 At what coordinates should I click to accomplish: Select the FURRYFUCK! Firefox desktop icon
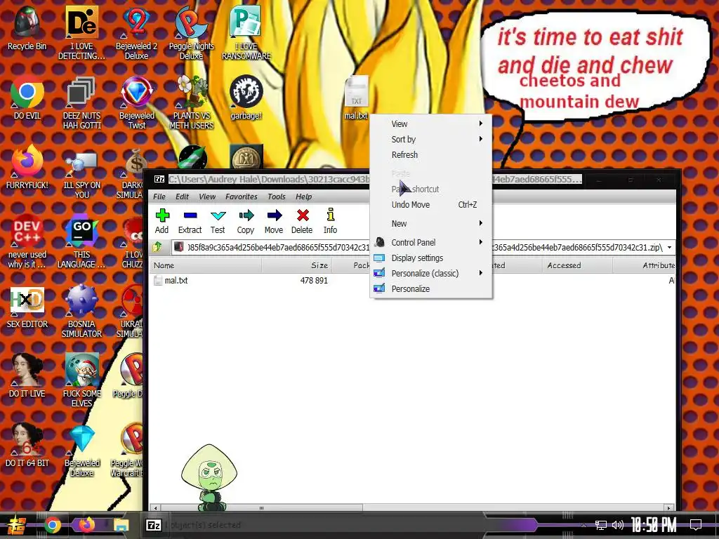(27, 168)
